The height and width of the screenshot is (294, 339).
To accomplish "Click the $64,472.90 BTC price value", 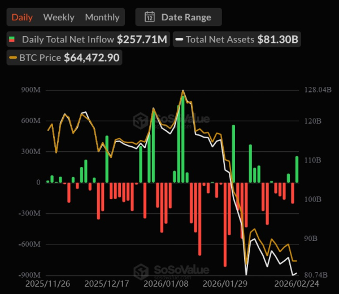I will [x=92, y=58].
